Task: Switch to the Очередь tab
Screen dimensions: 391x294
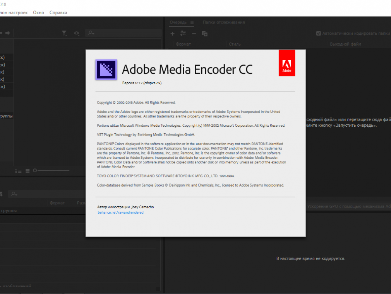Action: 178,22
